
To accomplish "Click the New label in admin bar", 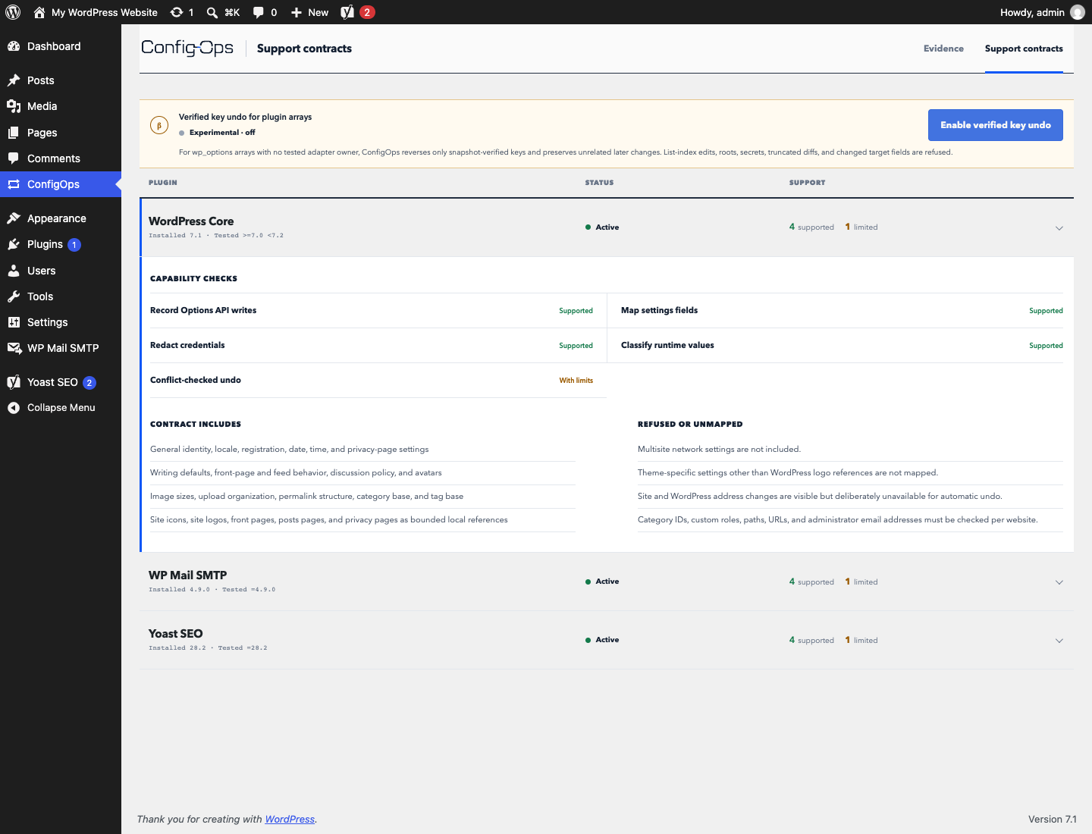I will pyautogui.click(x=318, y=12).
